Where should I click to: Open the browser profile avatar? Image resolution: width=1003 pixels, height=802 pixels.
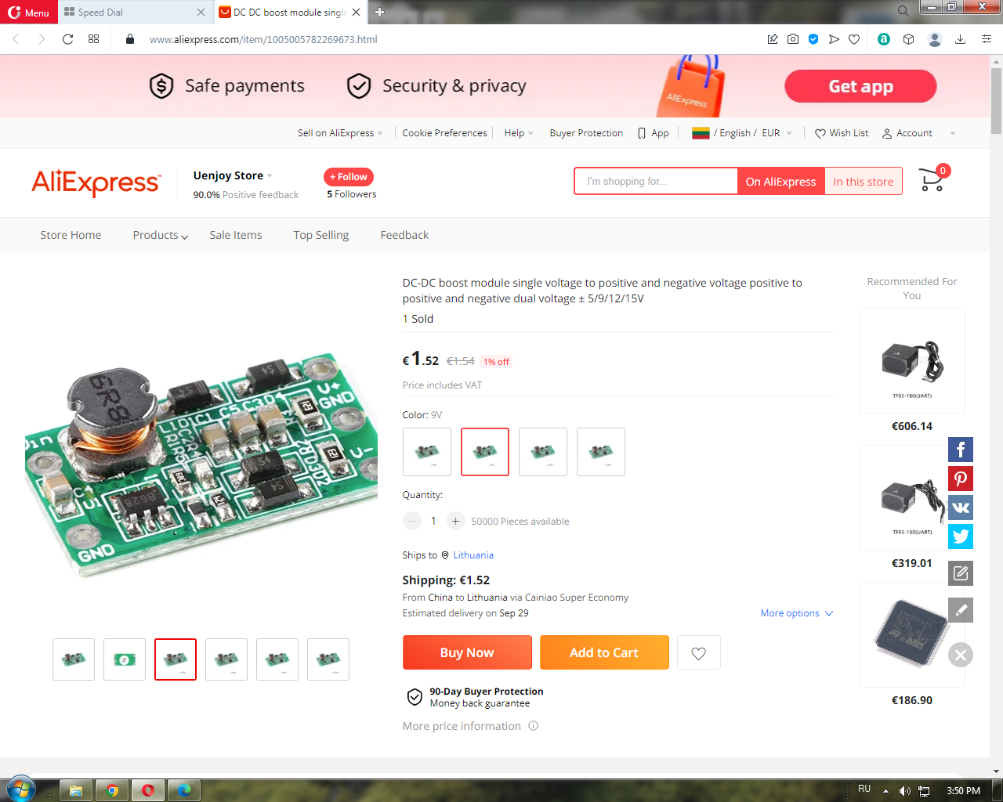pos(935,39)
